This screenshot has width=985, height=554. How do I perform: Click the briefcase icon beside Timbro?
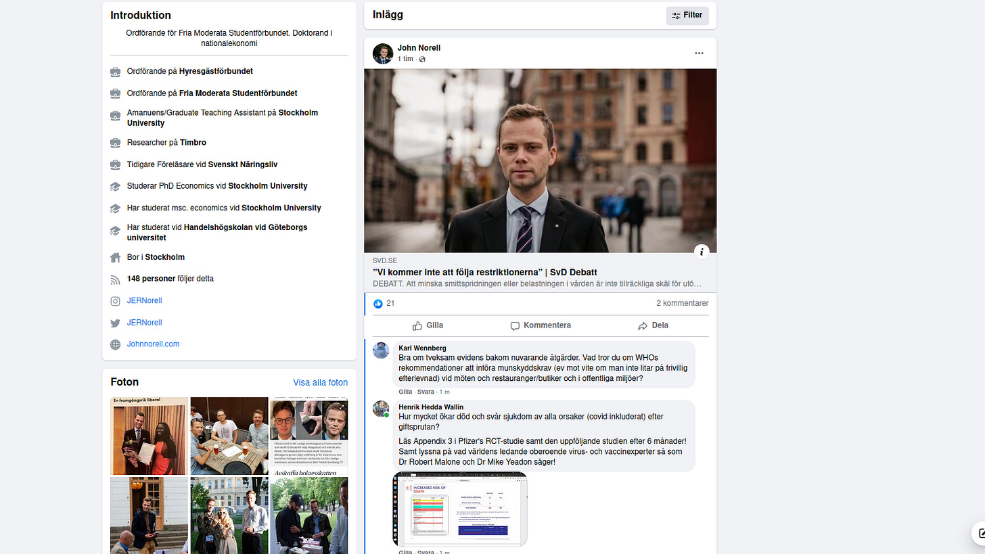(x=115, y=143)
